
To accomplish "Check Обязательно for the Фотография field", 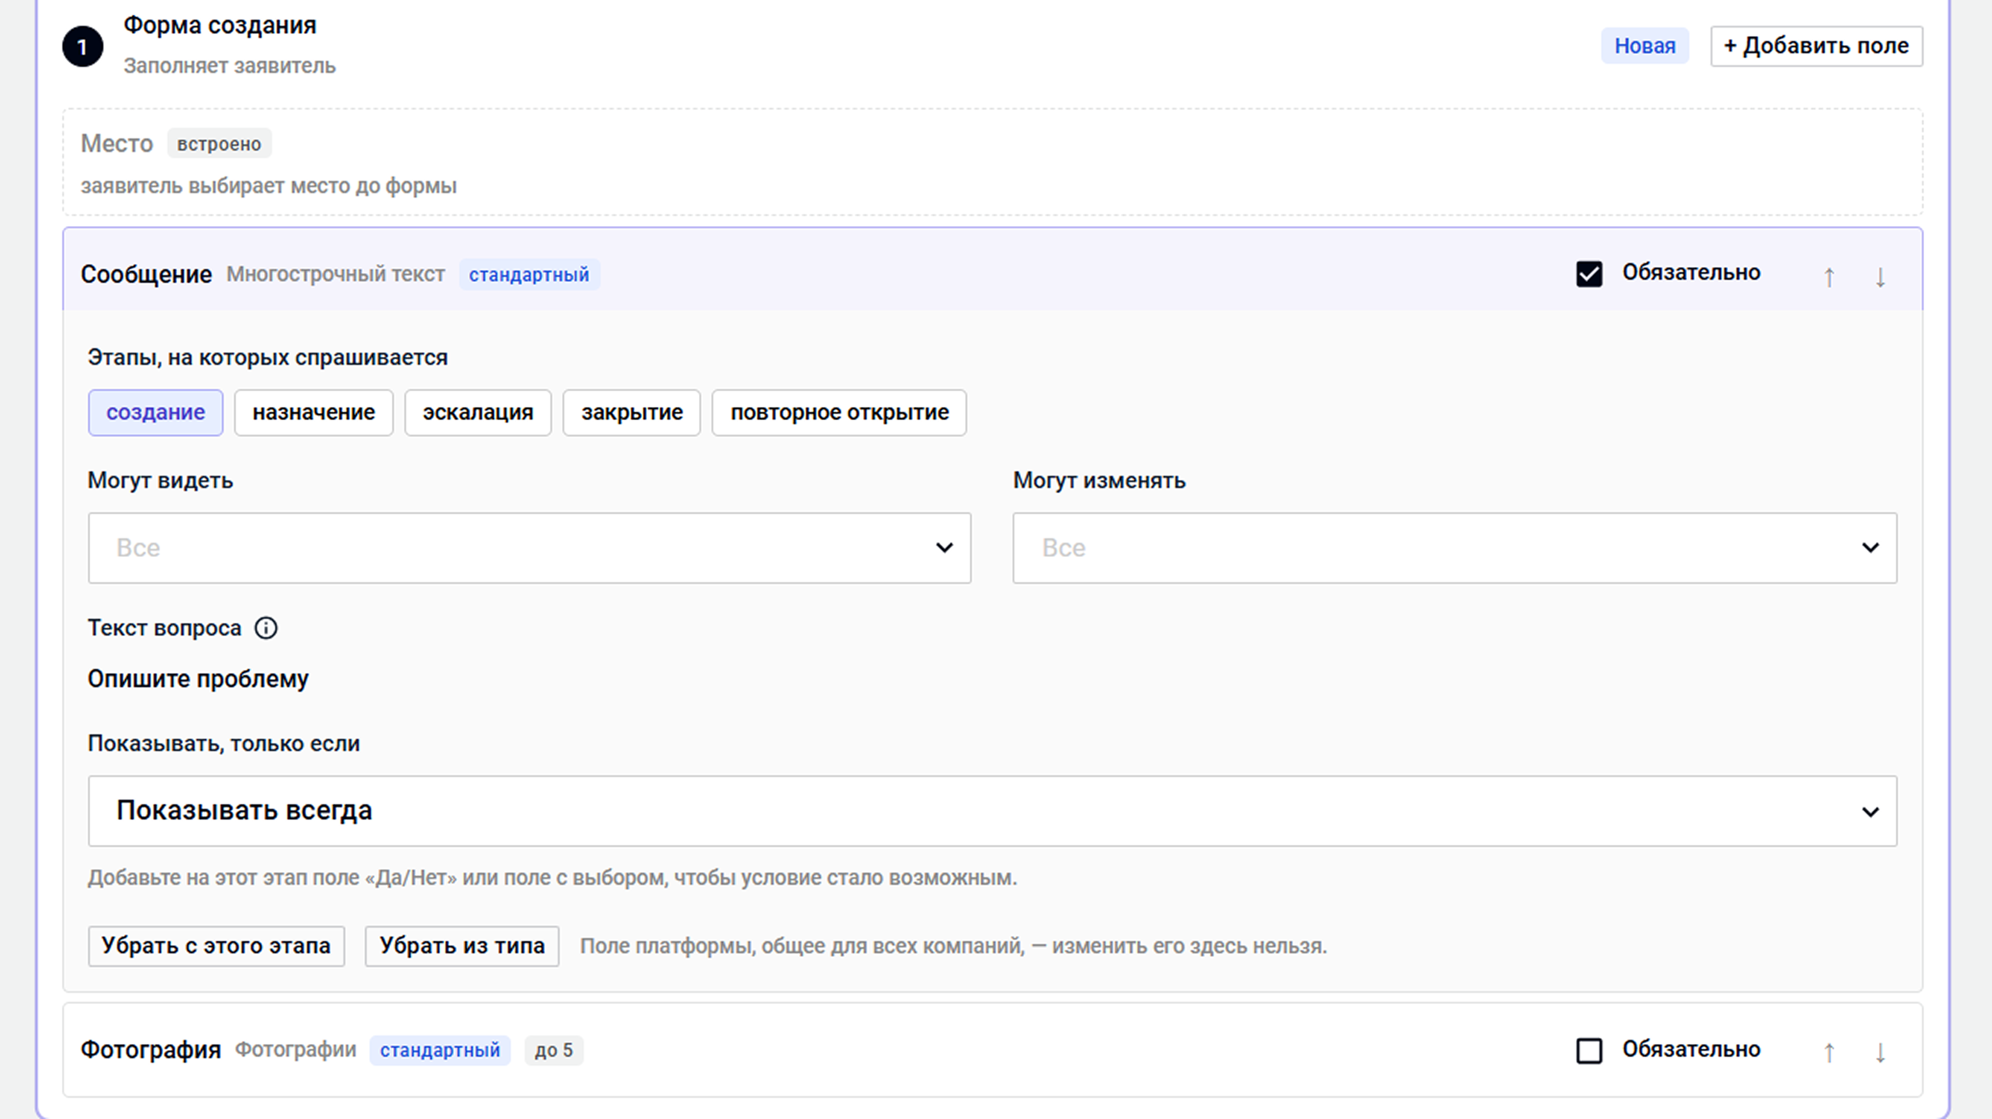I will [1589, 1050].
